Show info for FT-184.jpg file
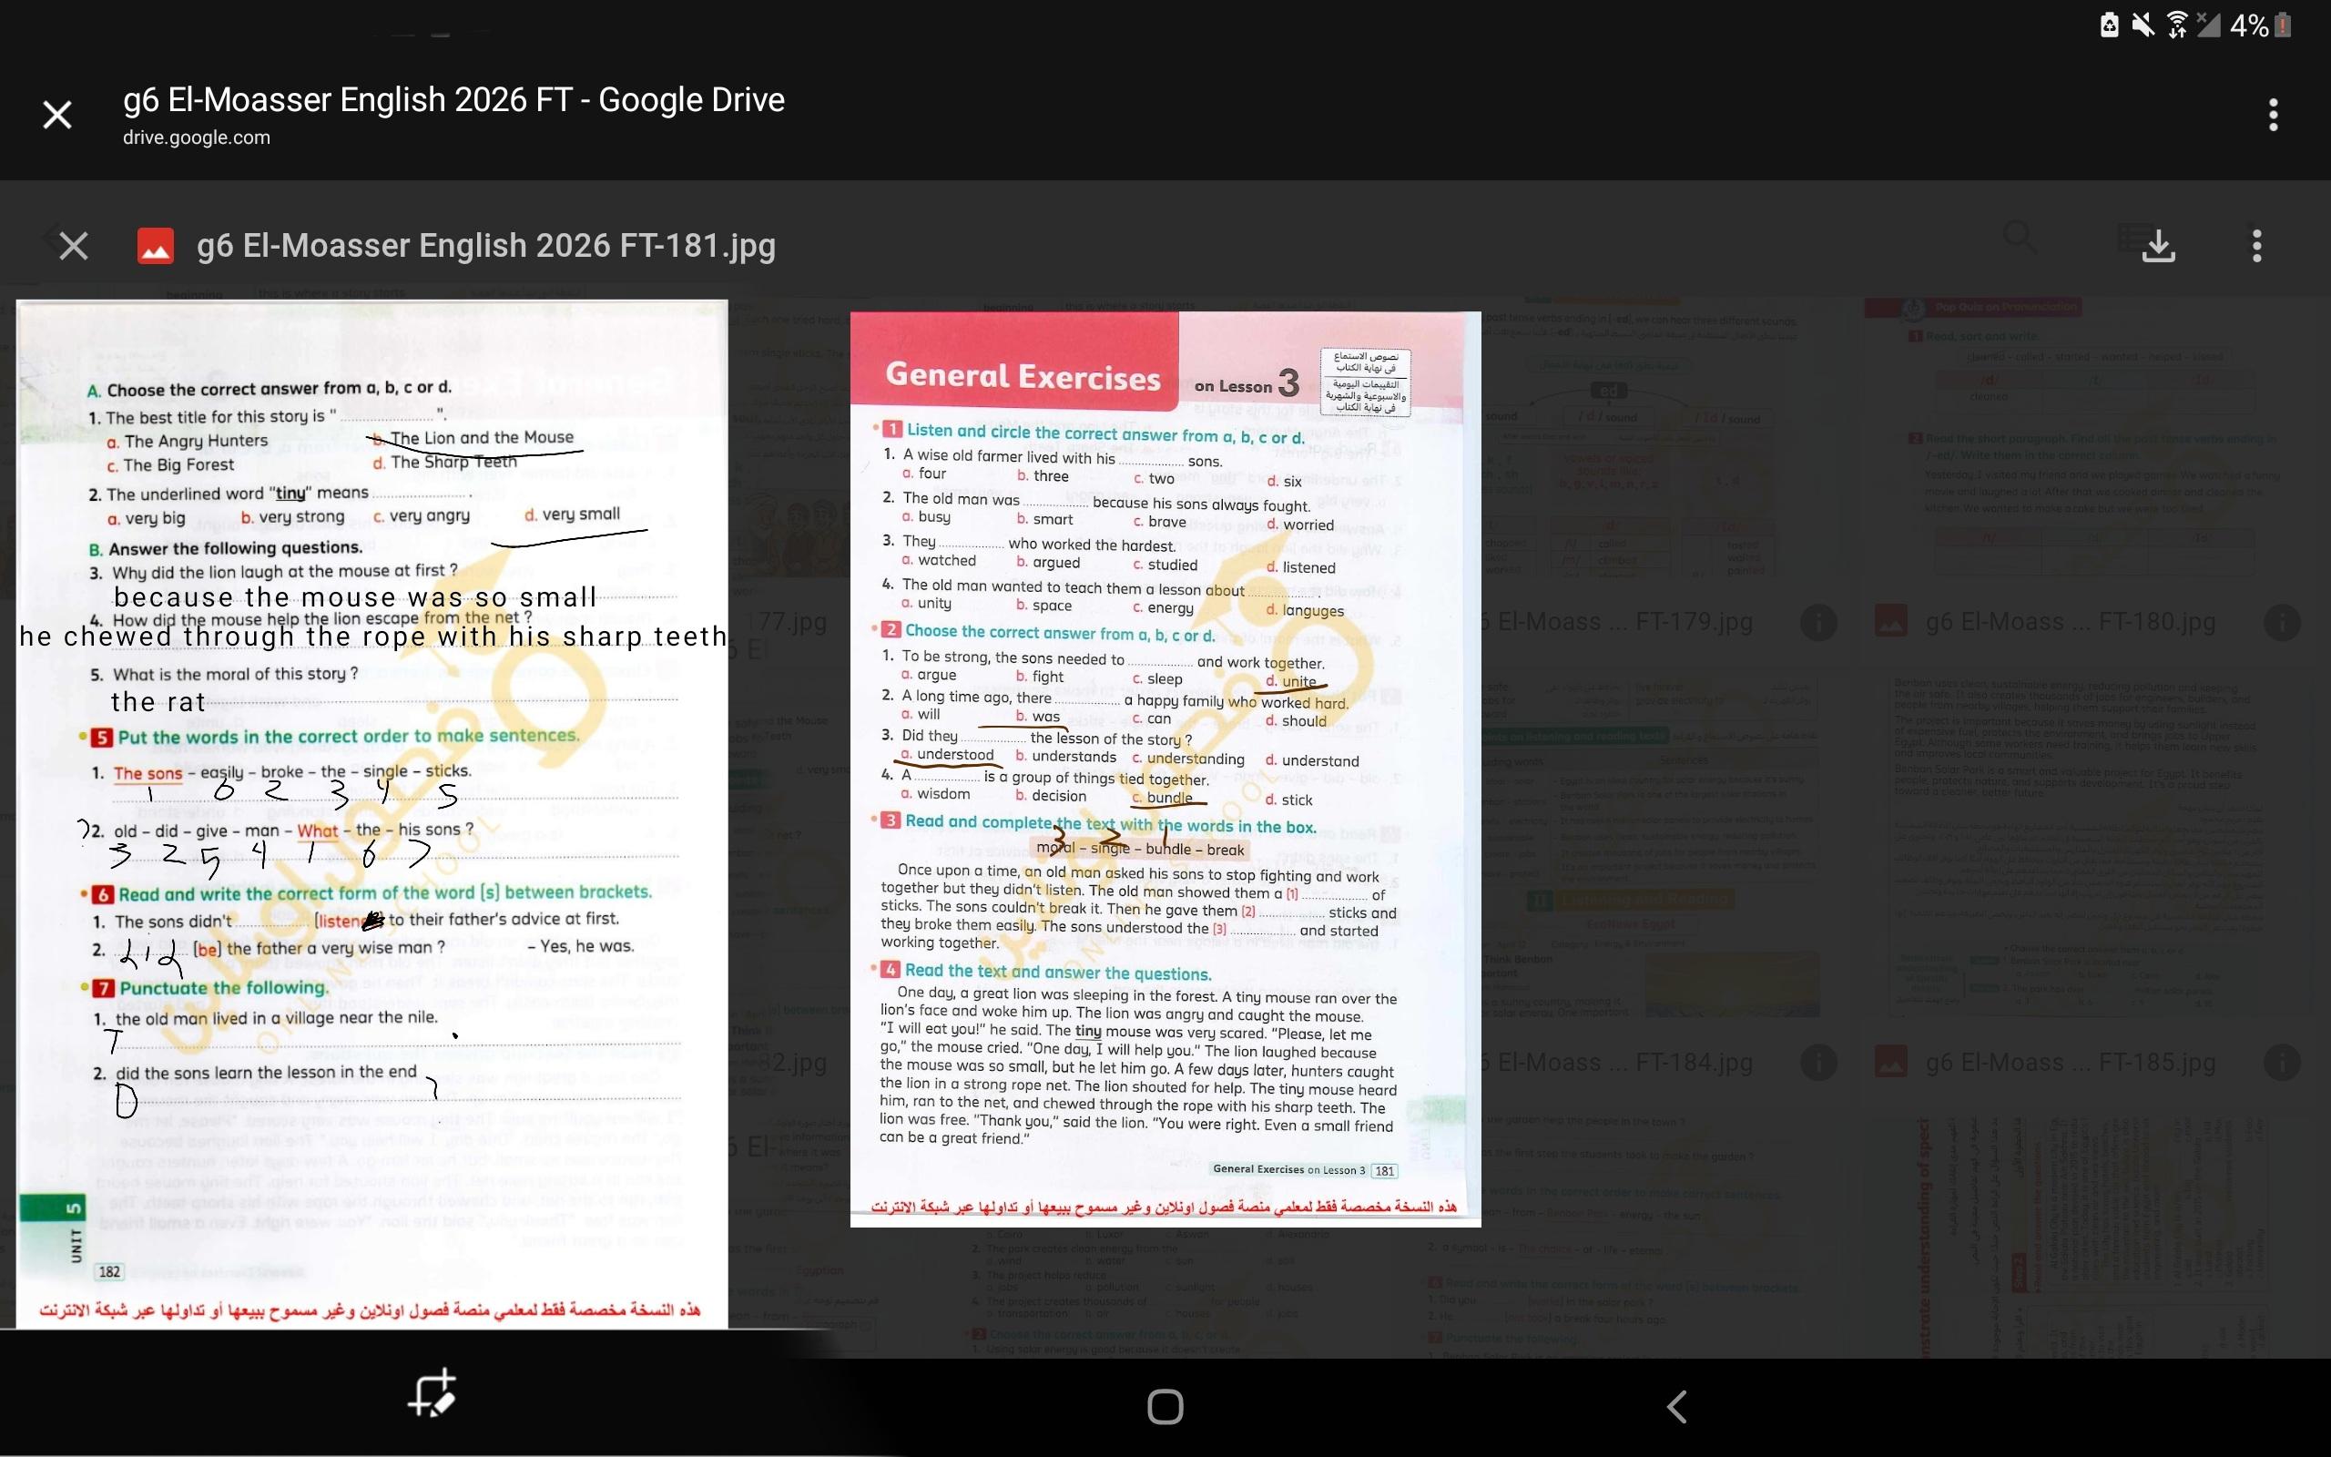The height and width of the screenshot is (1457, 2331). pos(1817,1062)
